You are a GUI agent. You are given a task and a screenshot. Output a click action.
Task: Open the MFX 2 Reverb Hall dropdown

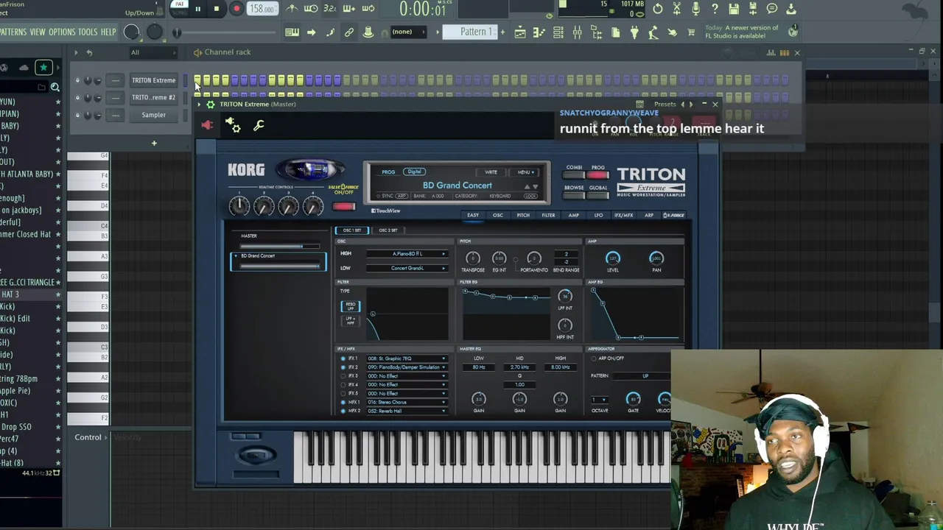[407, 411]
